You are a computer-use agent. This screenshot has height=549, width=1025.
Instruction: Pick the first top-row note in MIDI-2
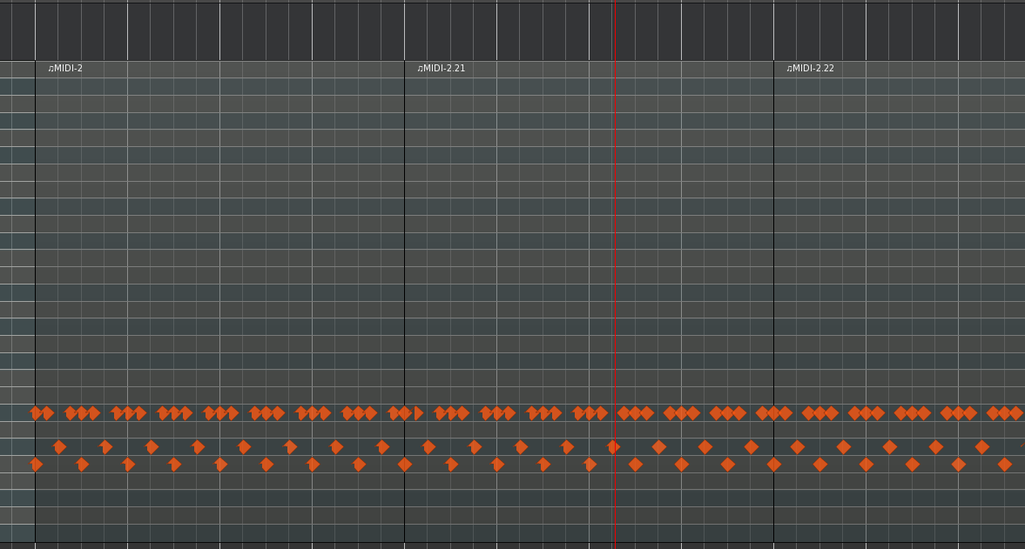coord(36,413)
